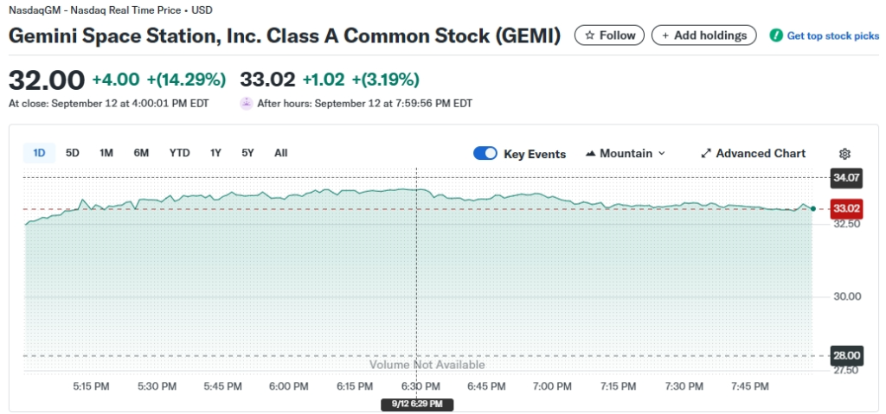Select the 1Y range tab

(x=215, y=153)
